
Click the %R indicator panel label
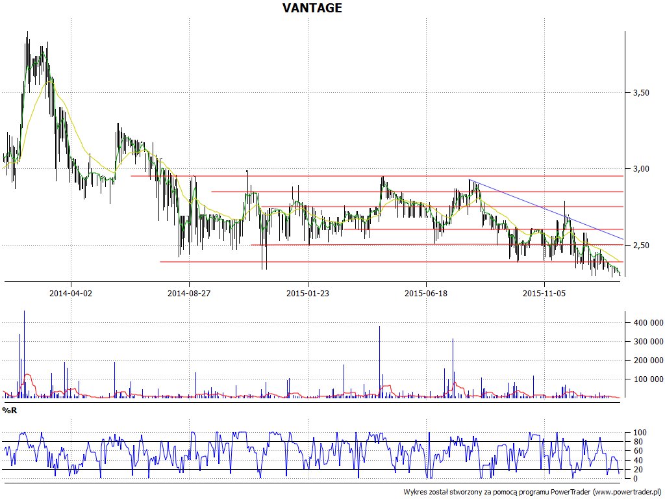(10, 411)
